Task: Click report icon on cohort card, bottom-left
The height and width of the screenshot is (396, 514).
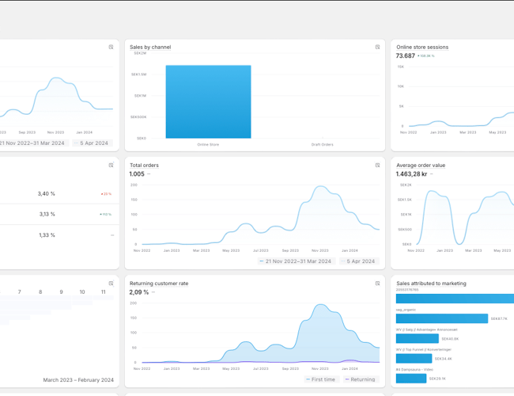Action: 111,284
